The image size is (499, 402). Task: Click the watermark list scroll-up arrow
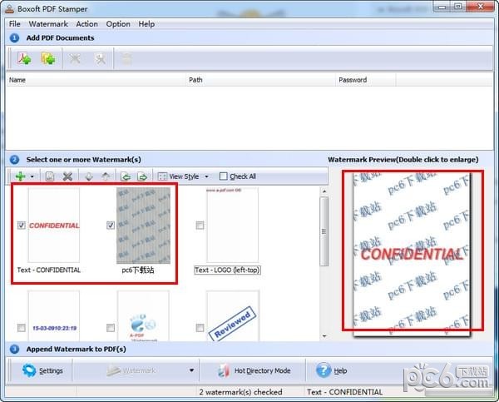click(324, 191)
